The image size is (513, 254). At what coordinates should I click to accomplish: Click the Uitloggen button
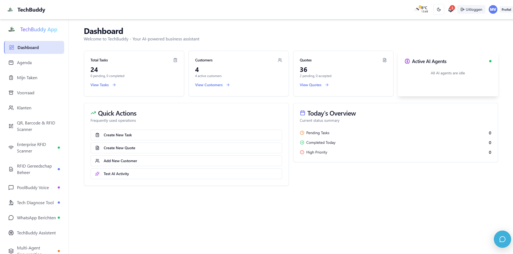coord(471,9)
